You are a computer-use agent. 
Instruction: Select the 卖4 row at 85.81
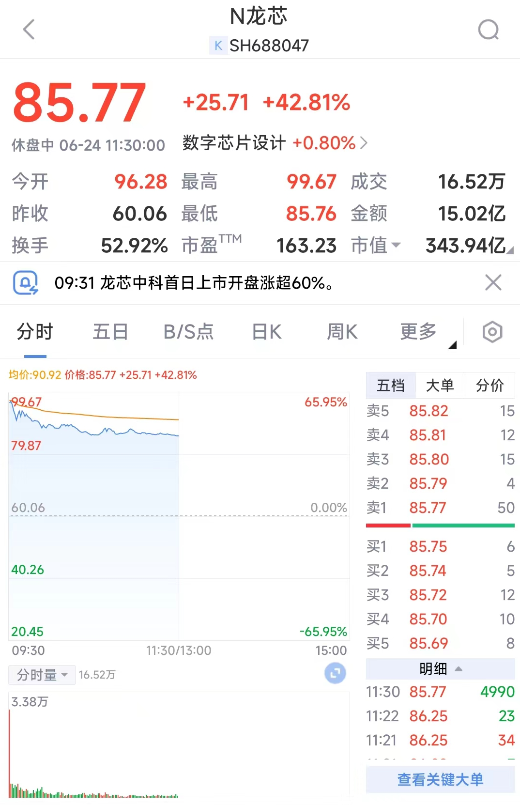point(440,435)
